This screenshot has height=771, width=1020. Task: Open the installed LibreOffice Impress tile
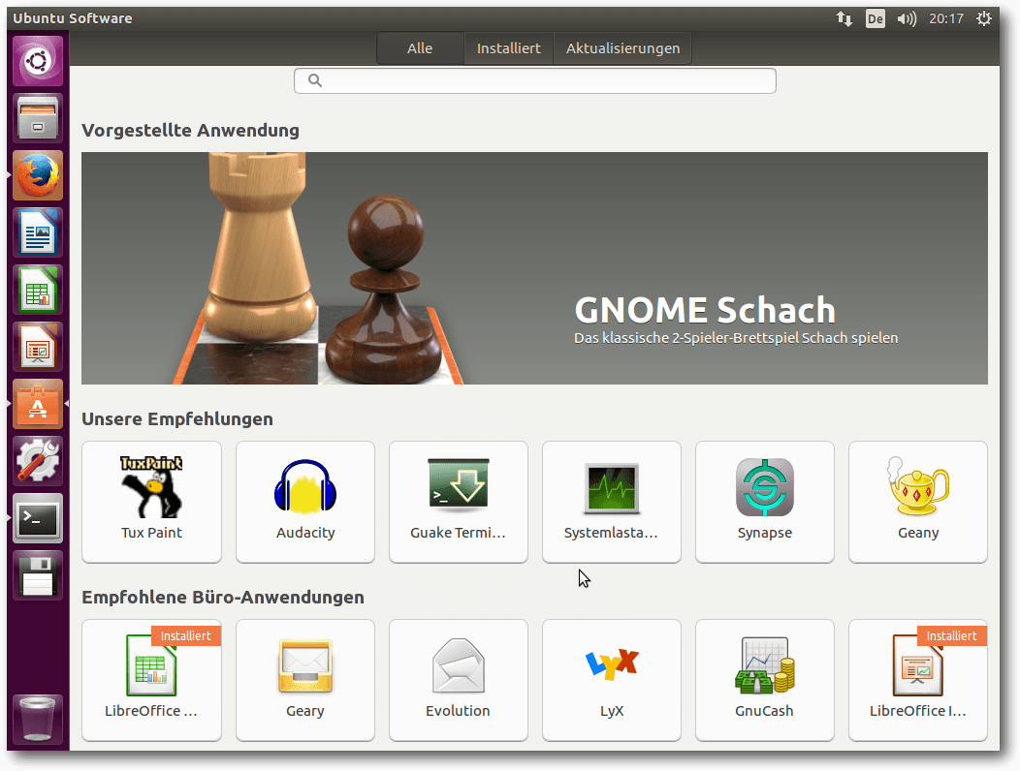(918, 680)
